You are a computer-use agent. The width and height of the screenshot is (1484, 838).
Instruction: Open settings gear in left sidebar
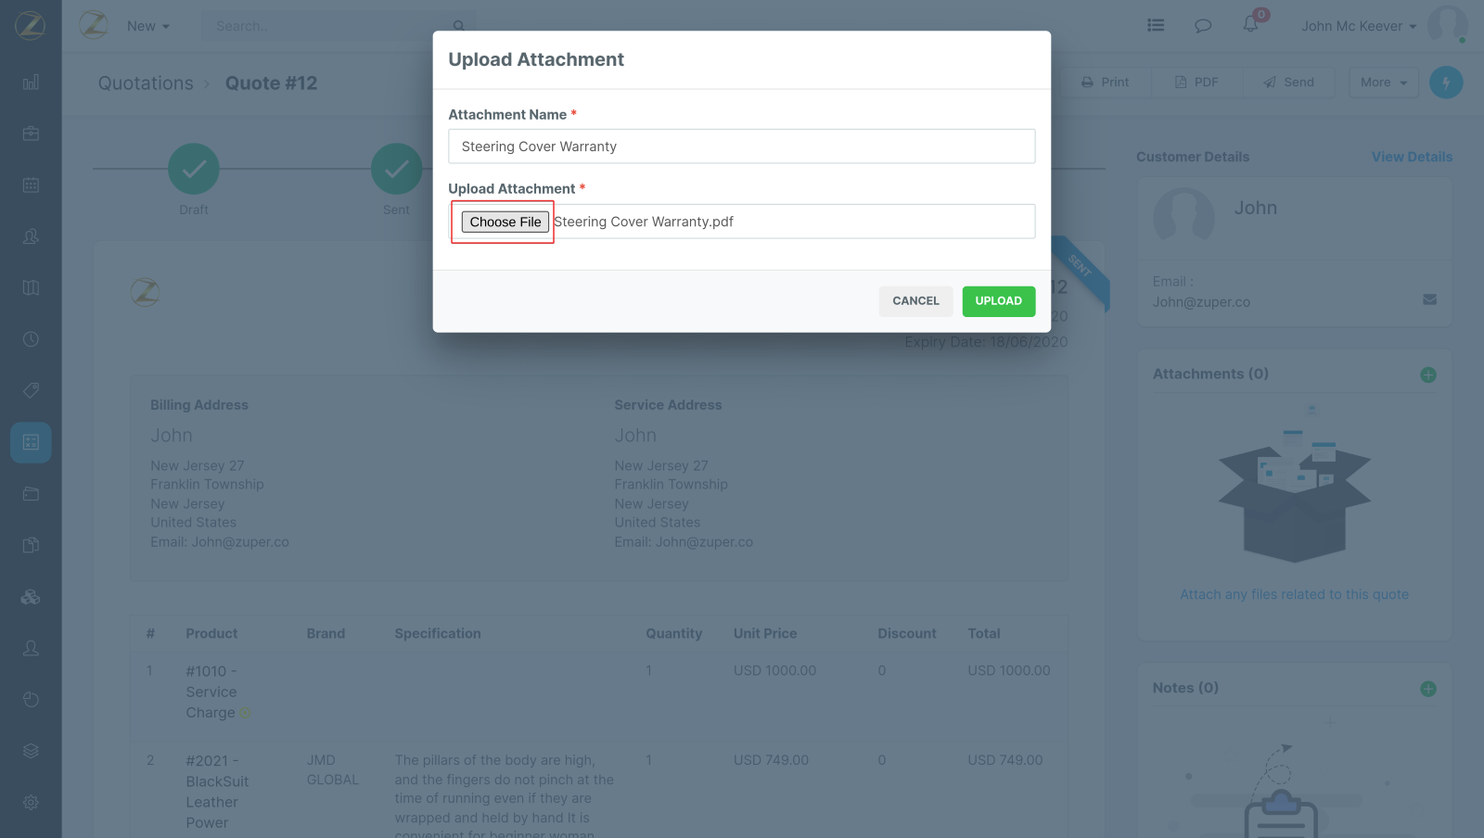coord(31,802)
